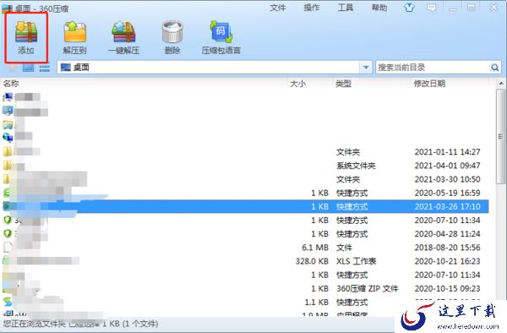Select the row dated 2021-01-11 14:27
The width and height of the screenshot is (507, 333).
[245, 151]
